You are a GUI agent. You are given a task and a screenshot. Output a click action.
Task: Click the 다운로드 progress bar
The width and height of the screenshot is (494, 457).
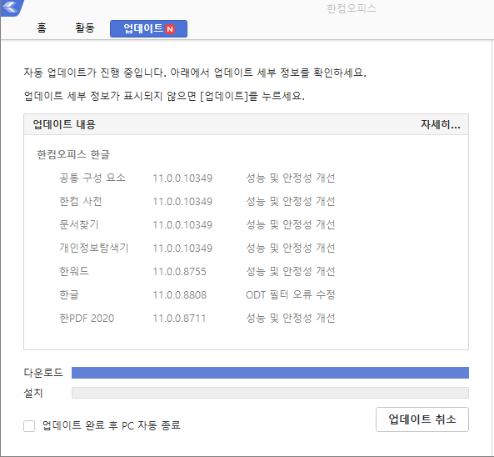click(270, 373)
